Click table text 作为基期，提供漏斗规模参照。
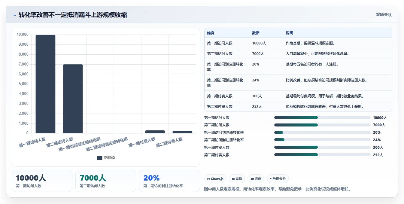The image size is (404, 204). click(x=310, y=43)
